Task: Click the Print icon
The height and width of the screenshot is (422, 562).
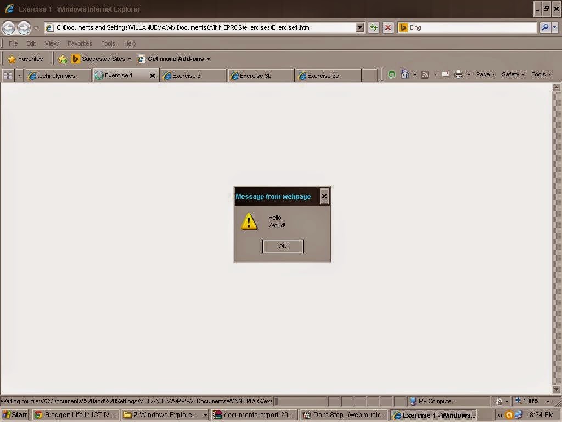Action: (x=459, y=75)
